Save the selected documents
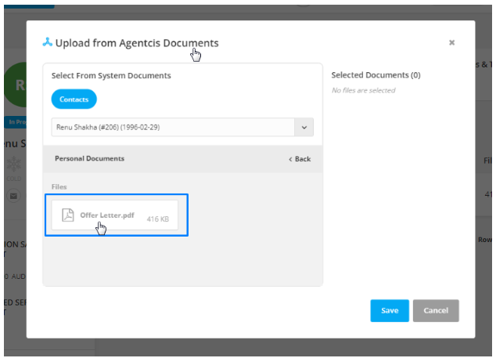This screenshot has width=496, height=358. [x=390, y=310]
